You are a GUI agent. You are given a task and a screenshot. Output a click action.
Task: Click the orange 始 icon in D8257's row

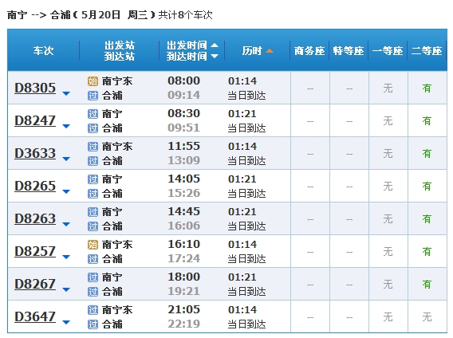click(x=93, y=245)
